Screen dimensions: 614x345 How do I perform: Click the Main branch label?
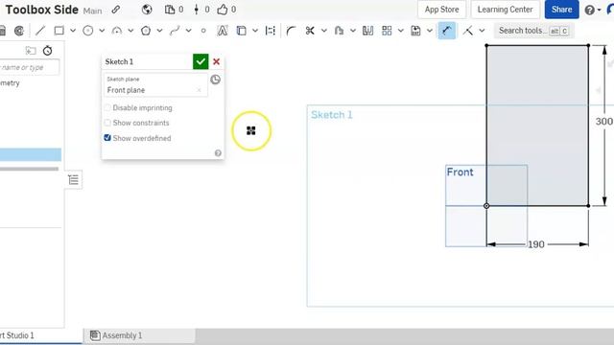(92, 11)
